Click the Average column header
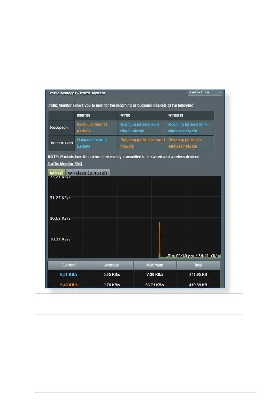This screenshot has width=276, height=415. point(112,265)
